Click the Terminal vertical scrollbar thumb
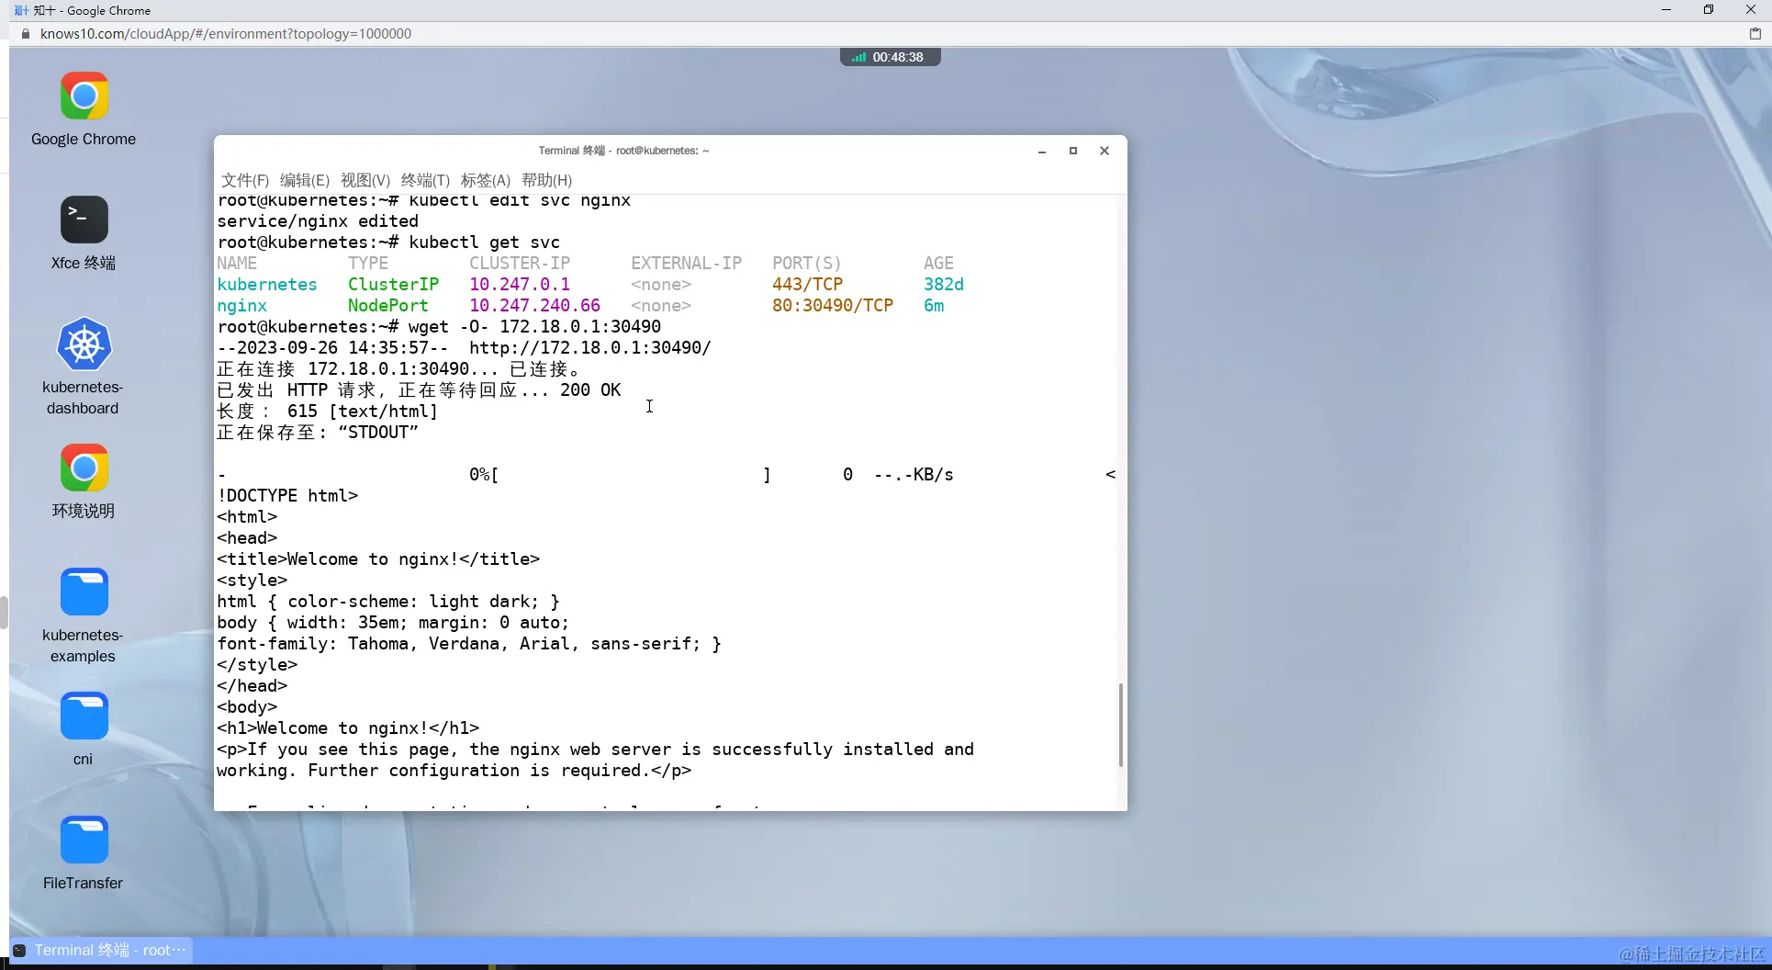1772x970 pixels. (1120, 725)
